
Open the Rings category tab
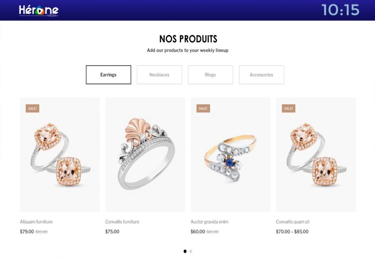210,75
